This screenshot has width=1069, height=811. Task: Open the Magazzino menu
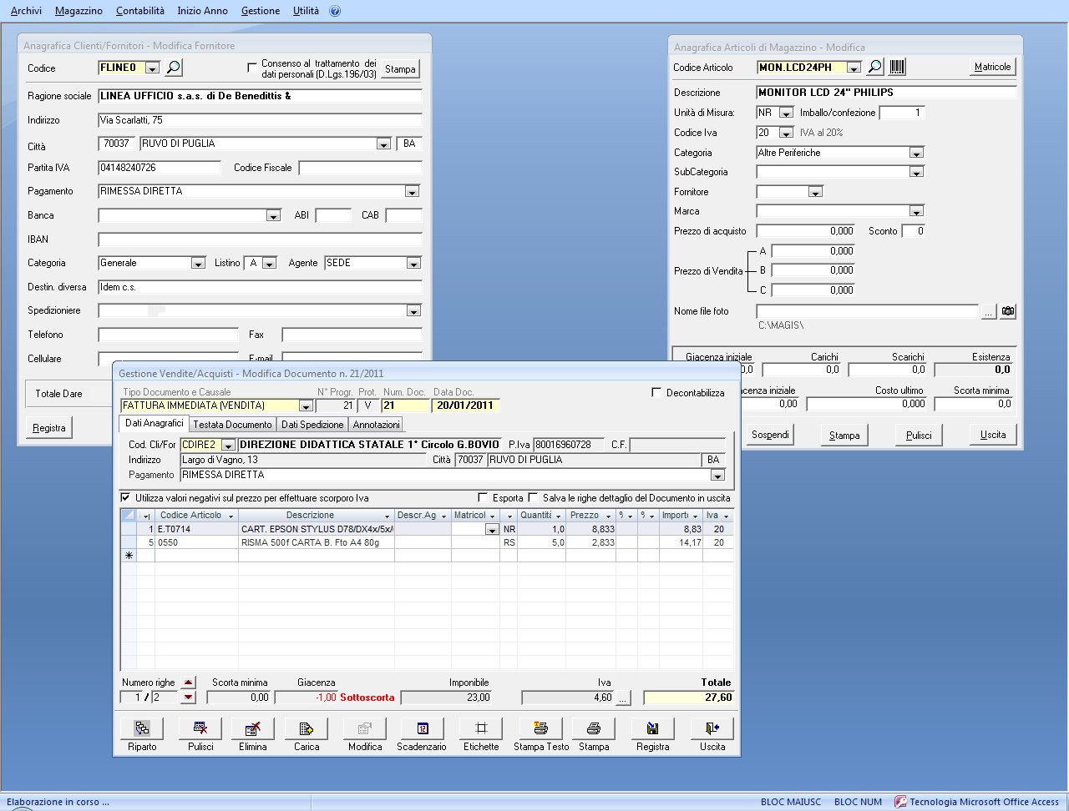pos(79,11)
